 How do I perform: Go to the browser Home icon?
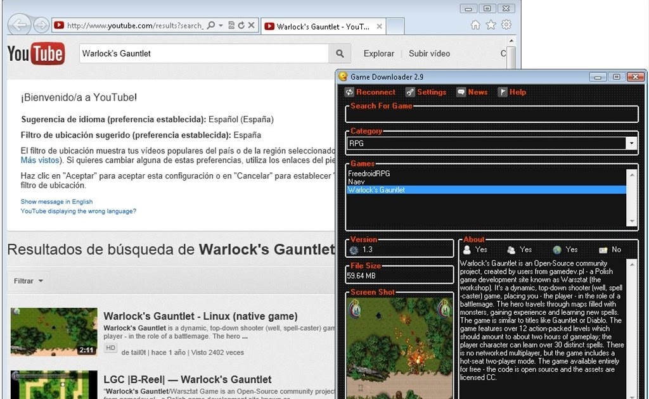pyautogui.click(x=475, y=25)
